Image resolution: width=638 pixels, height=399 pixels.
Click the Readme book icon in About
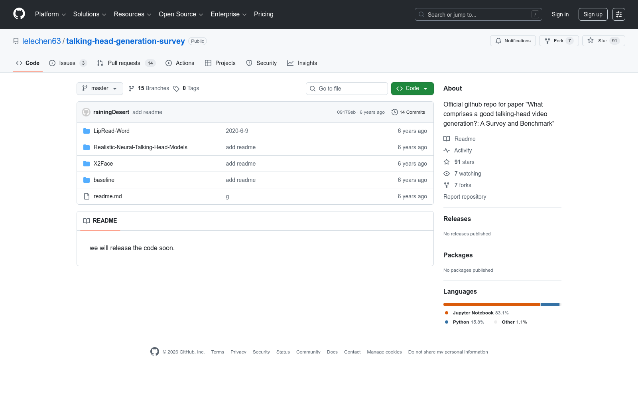pyautogui.click(x=447, y=139)
